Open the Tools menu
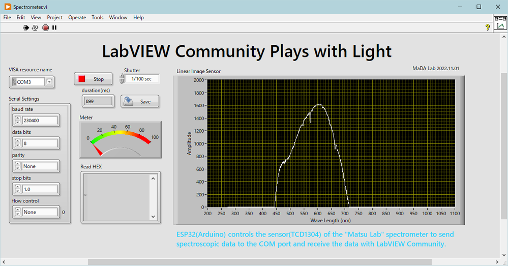 point(97,17)
